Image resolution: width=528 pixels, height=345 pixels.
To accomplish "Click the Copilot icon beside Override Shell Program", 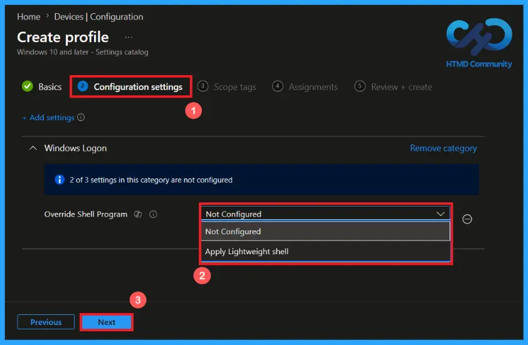I will (x=138, y=214).
